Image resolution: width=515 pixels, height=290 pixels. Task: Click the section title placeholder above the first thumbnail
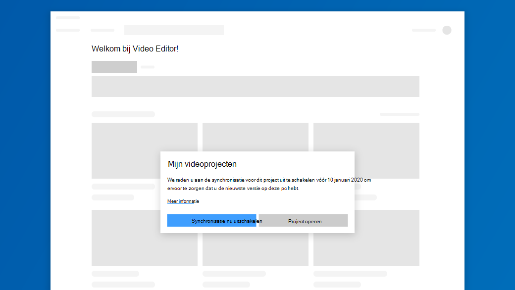[x=123, y=114]
